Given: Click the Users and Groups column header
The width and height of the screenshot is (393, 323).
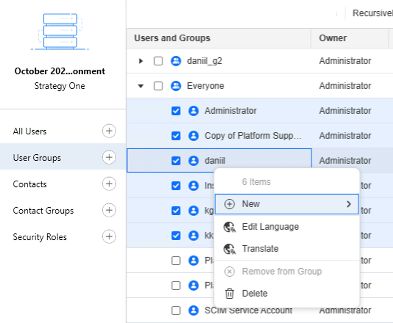Looking at the screenshot, I should coord(173,38).
